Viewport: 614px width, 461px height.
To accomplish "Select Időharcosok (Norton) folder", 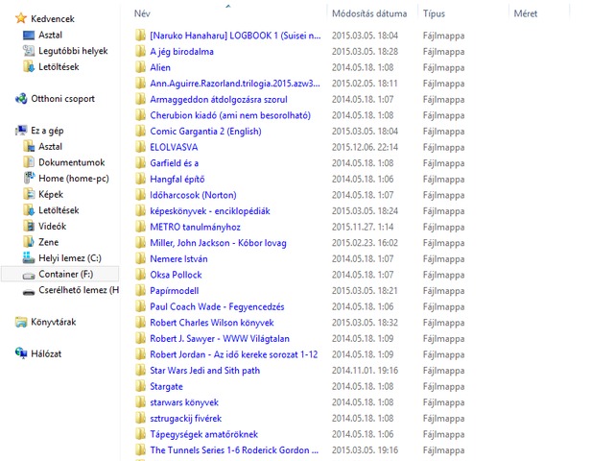I will click(193, 195).
